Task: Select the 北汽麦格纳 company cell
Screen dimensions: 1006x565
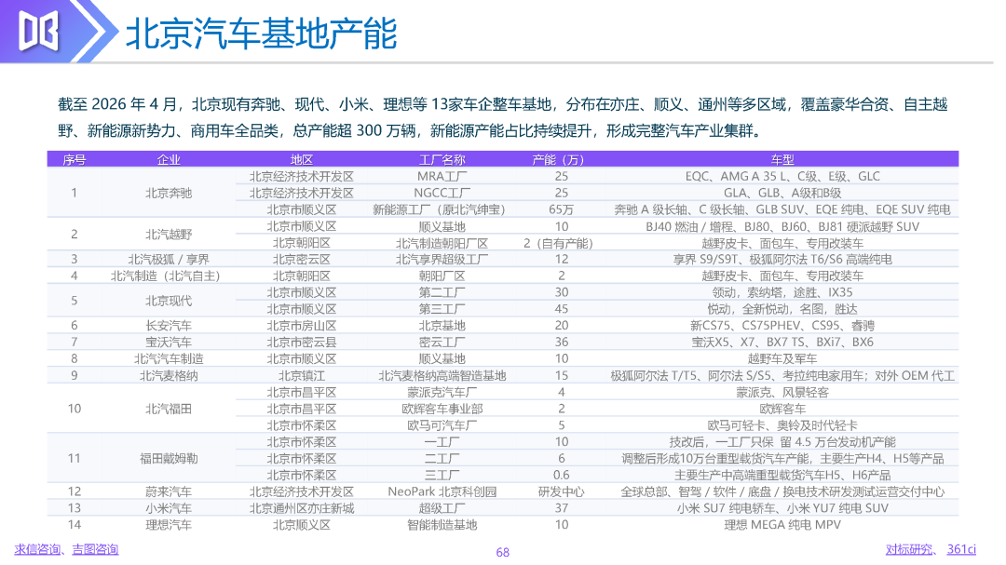Action: pyautogui.click(x=169, y=376)
